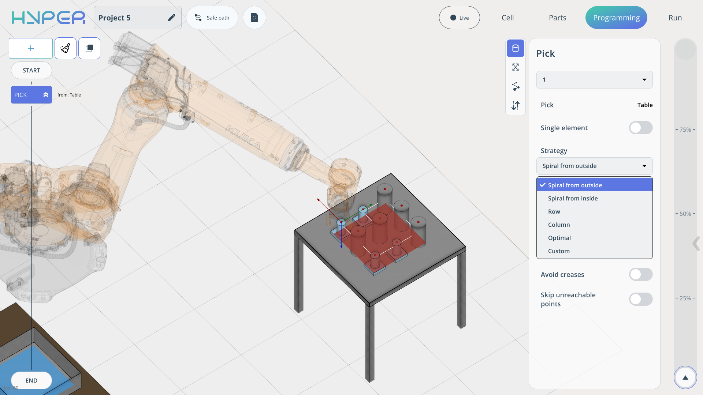Screen dimensions: 703x395
Task: Click the duplicate layers icon
Action: [89, 48]
